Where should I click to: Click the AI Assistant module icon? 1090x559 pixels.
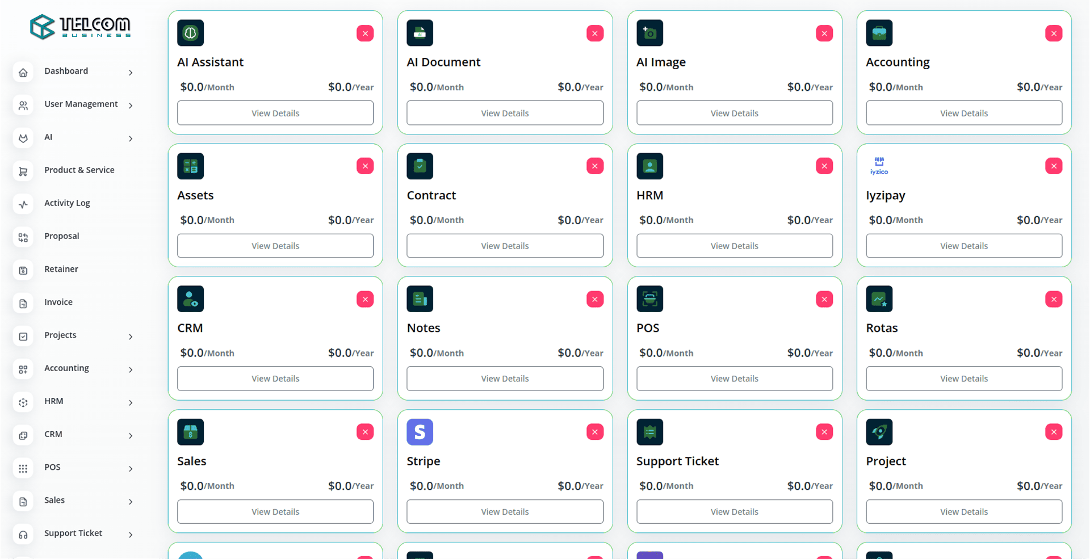pyautogui.click(x=190, y=33)
